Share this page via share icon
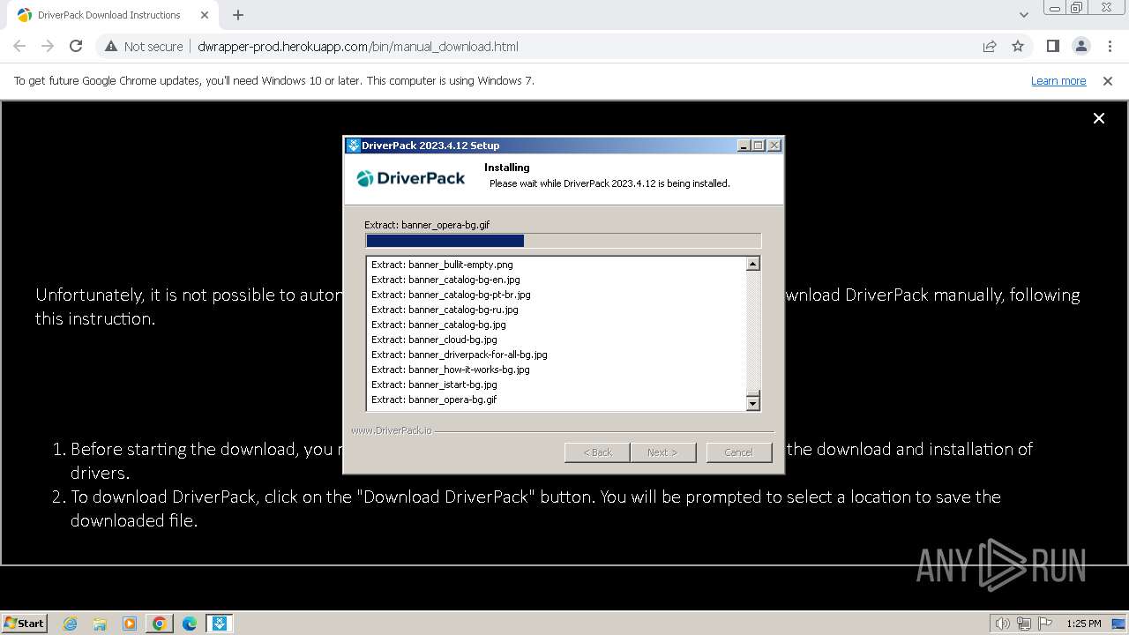 [x=990, y=46]
